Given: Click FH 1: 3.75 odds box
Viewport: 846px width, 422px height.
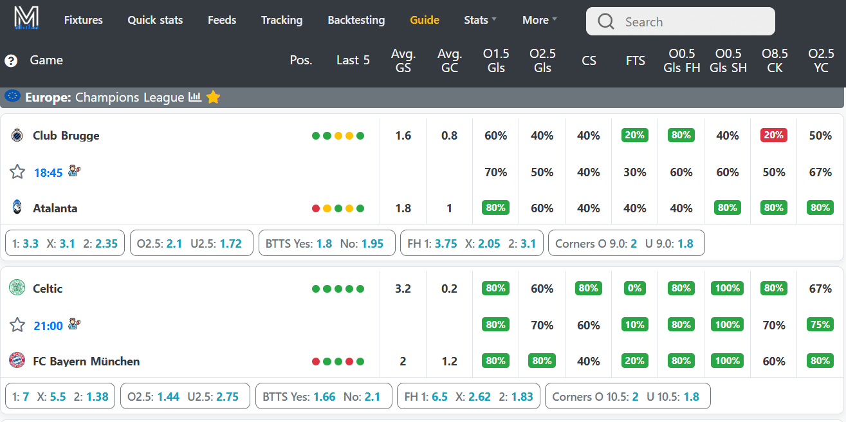Looking at the screenshot, I should click(472, 243).
